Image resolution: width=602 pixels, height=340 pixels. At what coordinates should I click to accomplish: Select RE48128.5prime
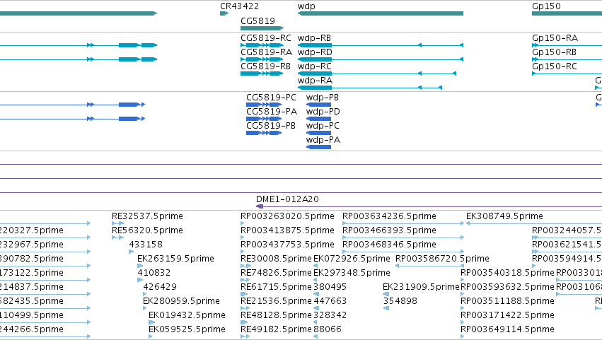point(276,315)
